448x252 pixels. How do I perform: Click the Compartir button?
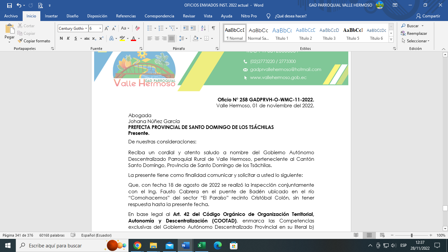428,16
